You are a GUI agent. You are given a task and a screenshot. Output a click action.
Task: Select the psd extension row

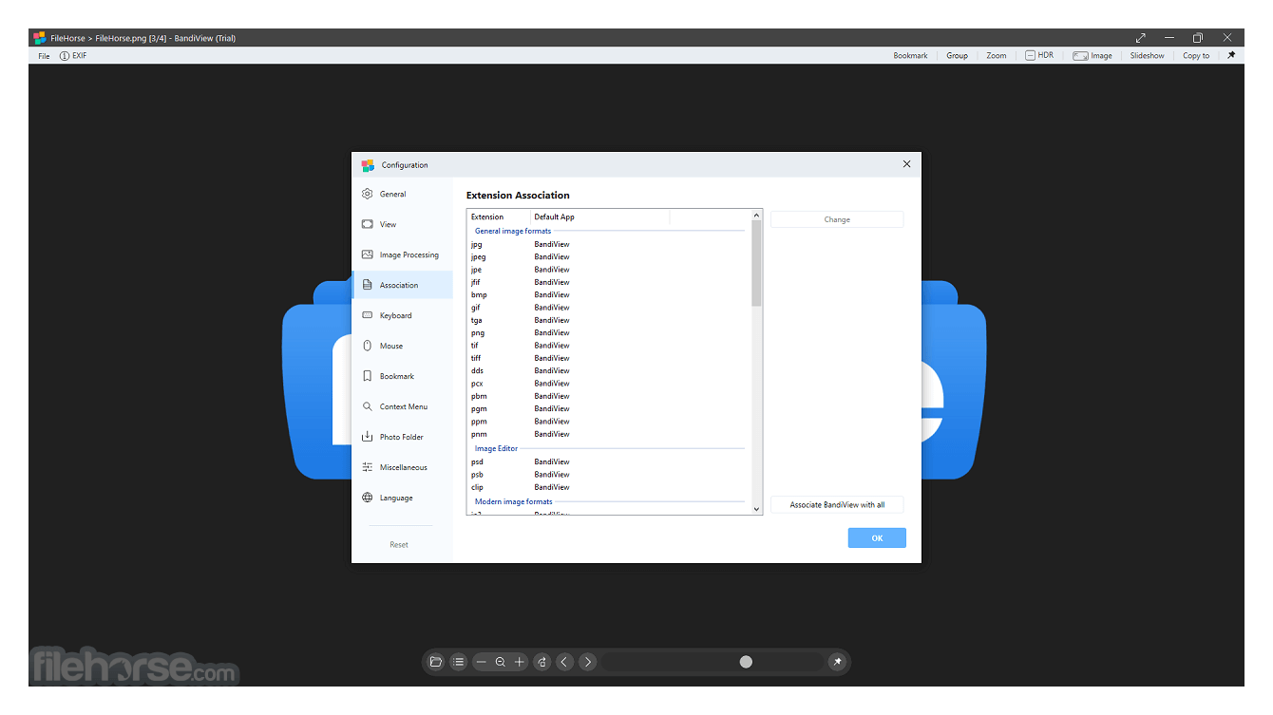(x=608, y=461)
